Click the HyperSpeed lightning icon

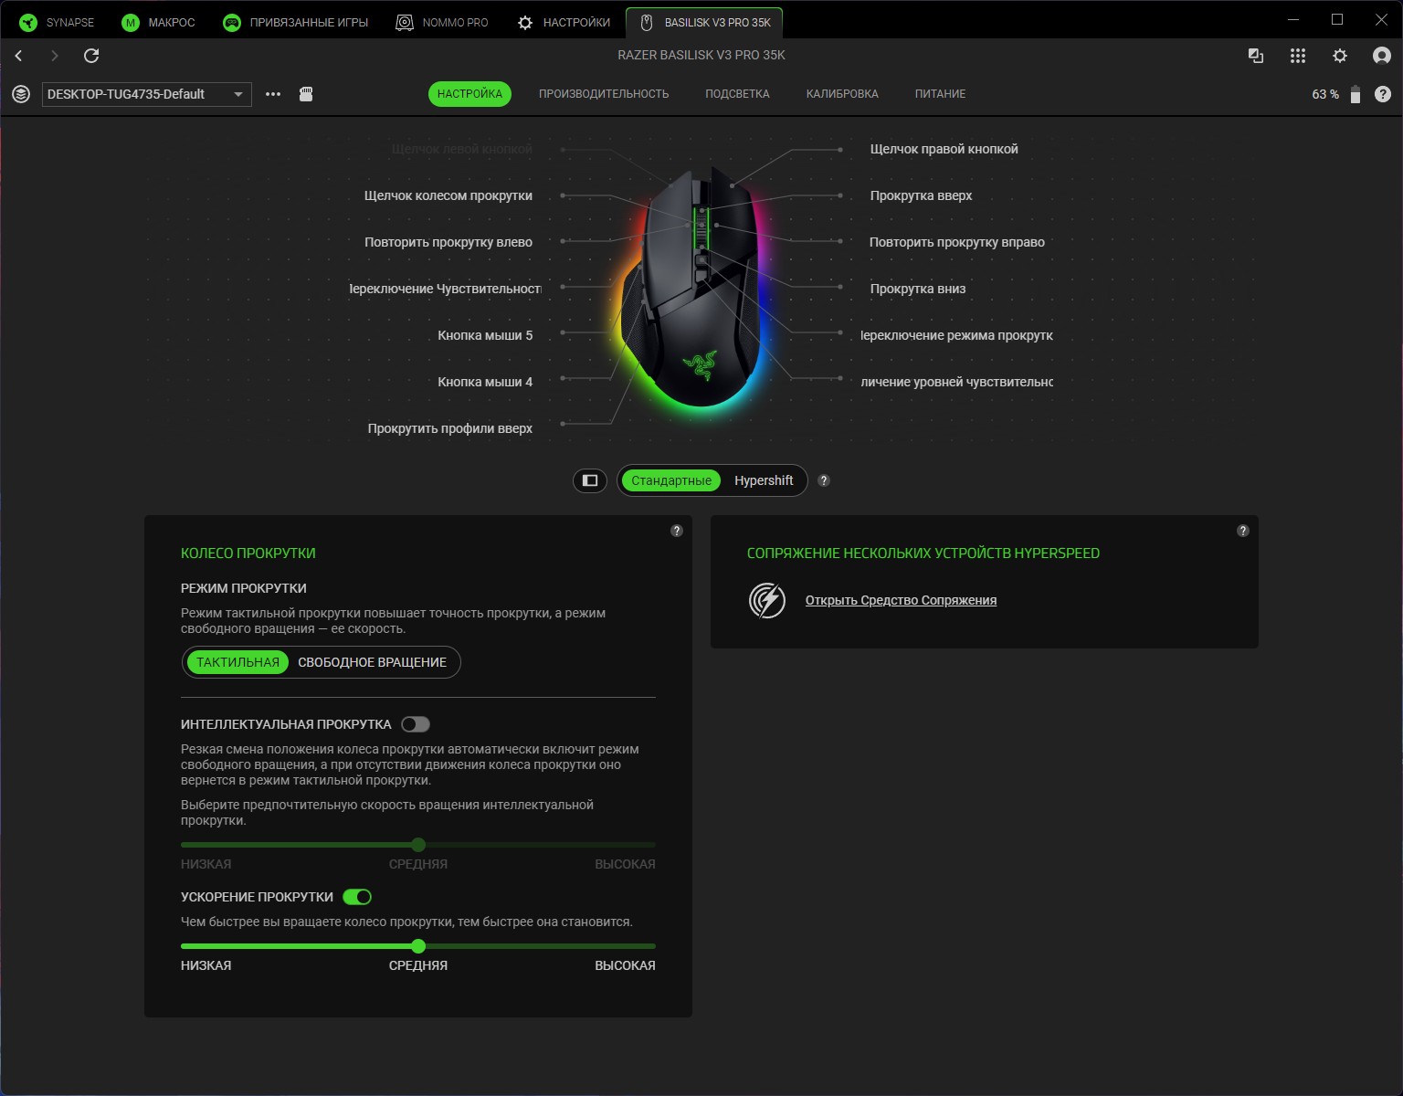point(767,600)
